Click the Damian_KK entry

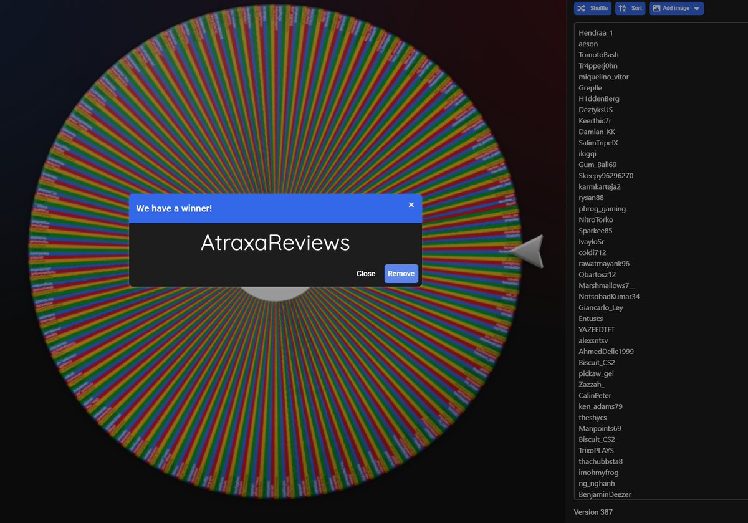point(597,132)
